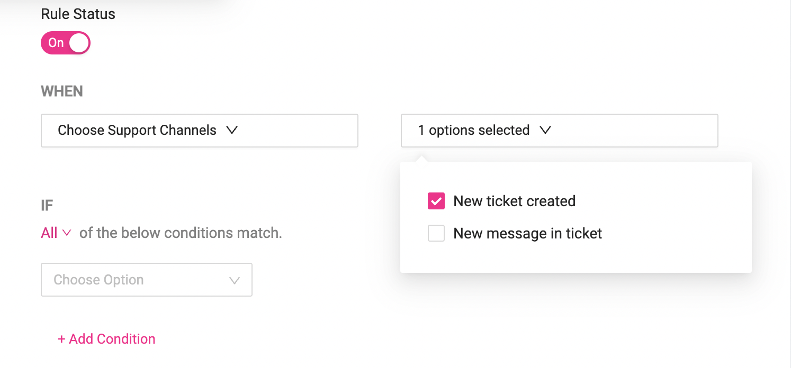Click the gray chevron in Choose Option box
This screenshot has width=791, height=368.
[x=235, y=280]
